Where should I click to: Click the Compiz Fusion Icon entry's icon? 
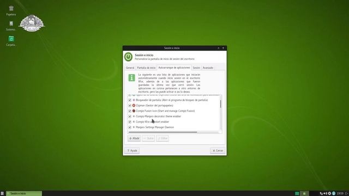point(134,111)
